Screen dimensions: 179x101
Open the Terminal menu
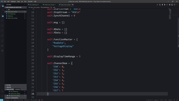tap(30, 1)
